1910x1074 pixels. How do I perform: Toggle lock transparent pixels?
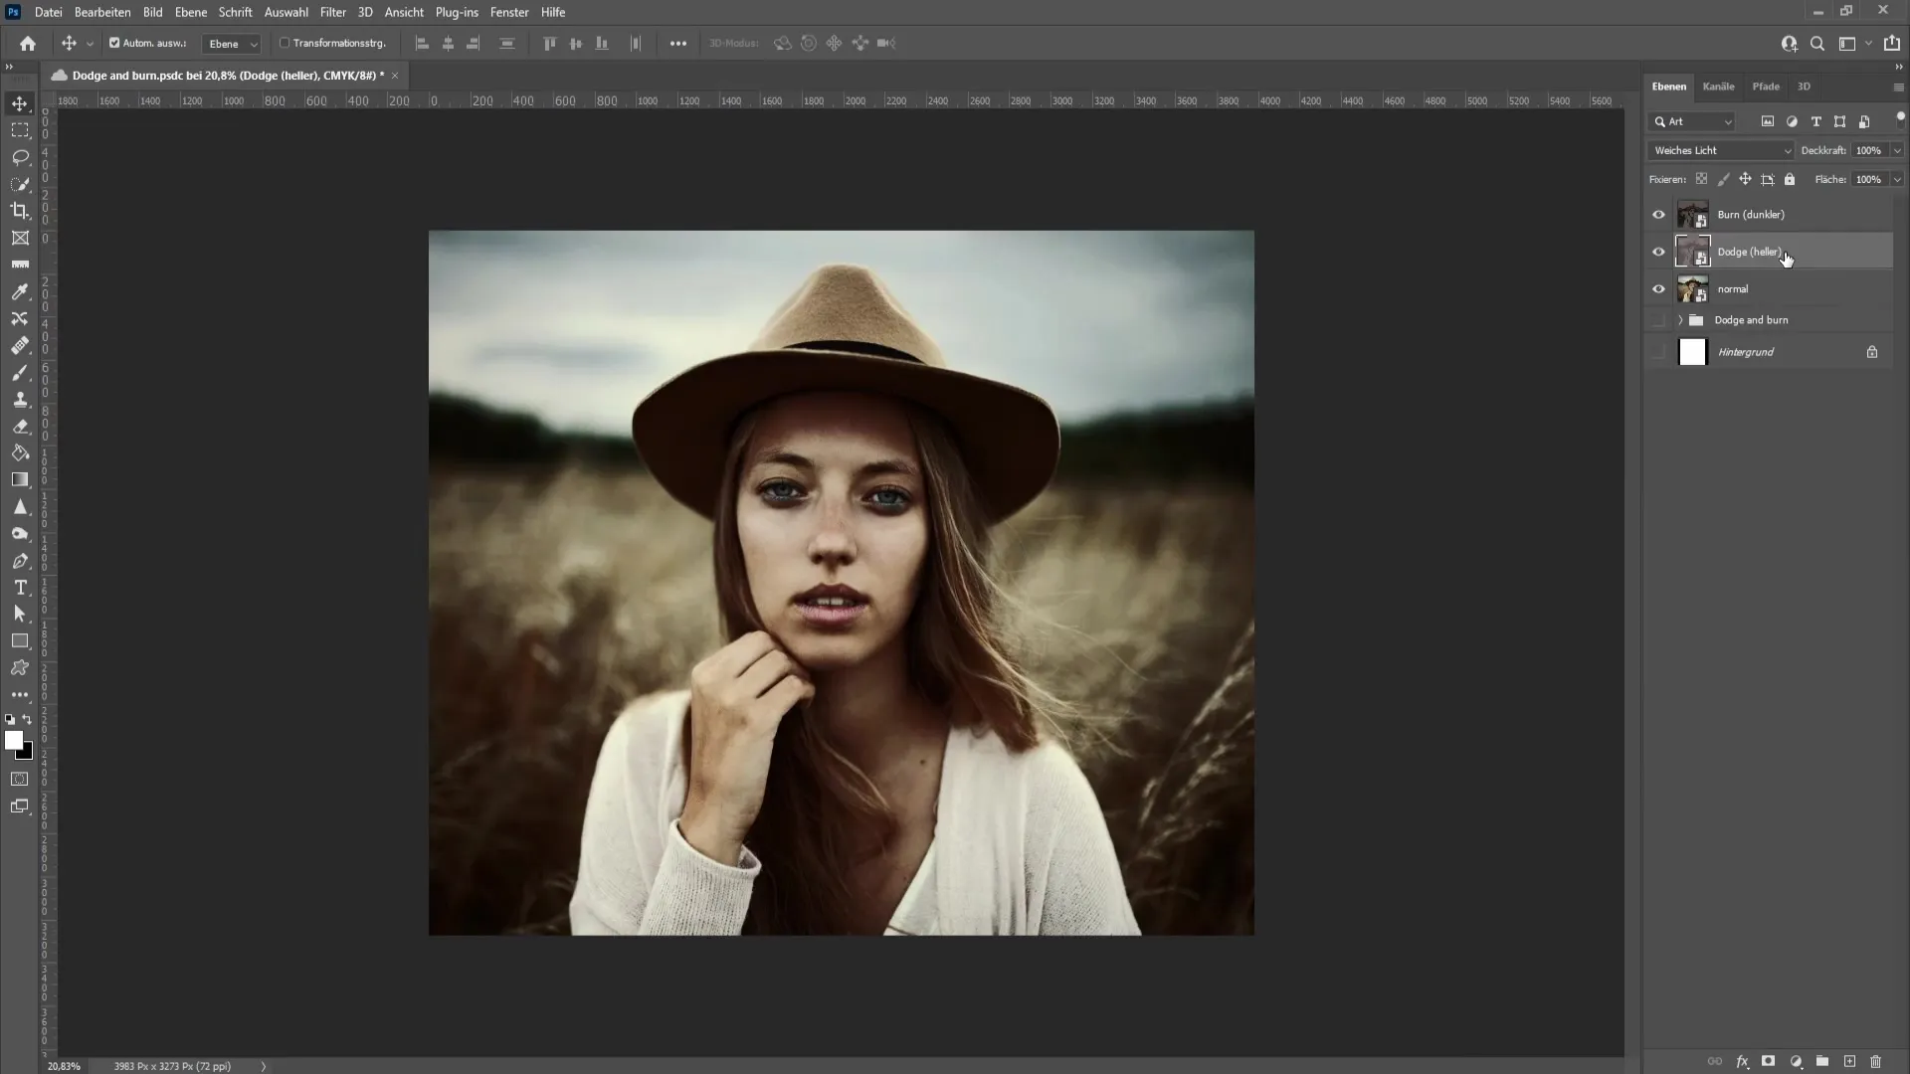1701,179
